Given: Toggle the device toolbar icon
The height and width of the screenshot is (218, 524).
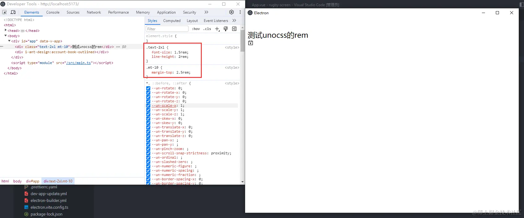Looking at the screenshot, I should tap(13, 12).
